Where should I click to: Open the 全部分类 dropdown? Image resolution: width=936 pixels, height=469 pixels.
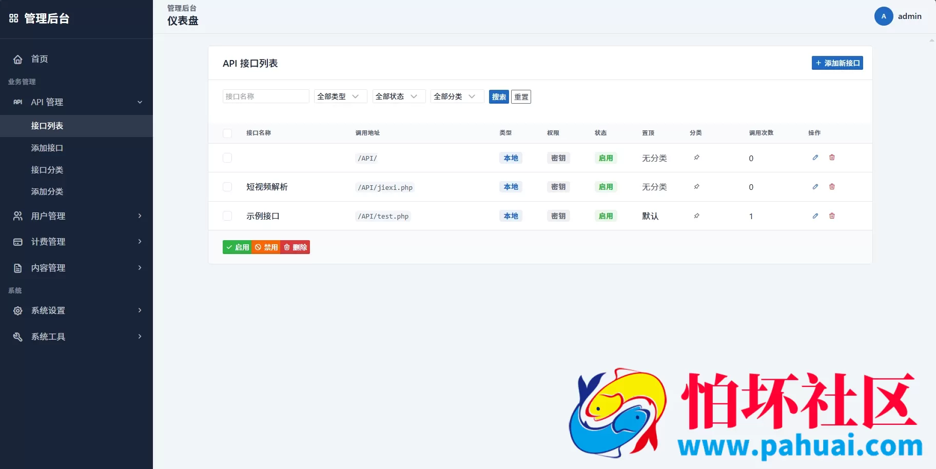[x=457, y=96]
